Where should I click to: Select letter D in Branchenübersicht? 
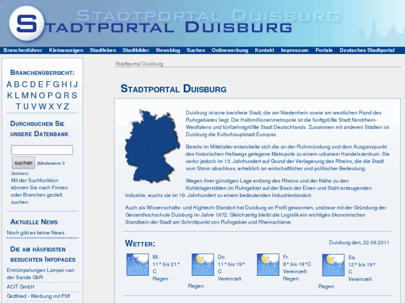pyautogui.click(x=33, y=85)
